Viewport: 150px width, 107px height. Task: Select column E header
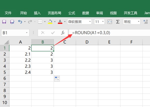pos(109,42)
